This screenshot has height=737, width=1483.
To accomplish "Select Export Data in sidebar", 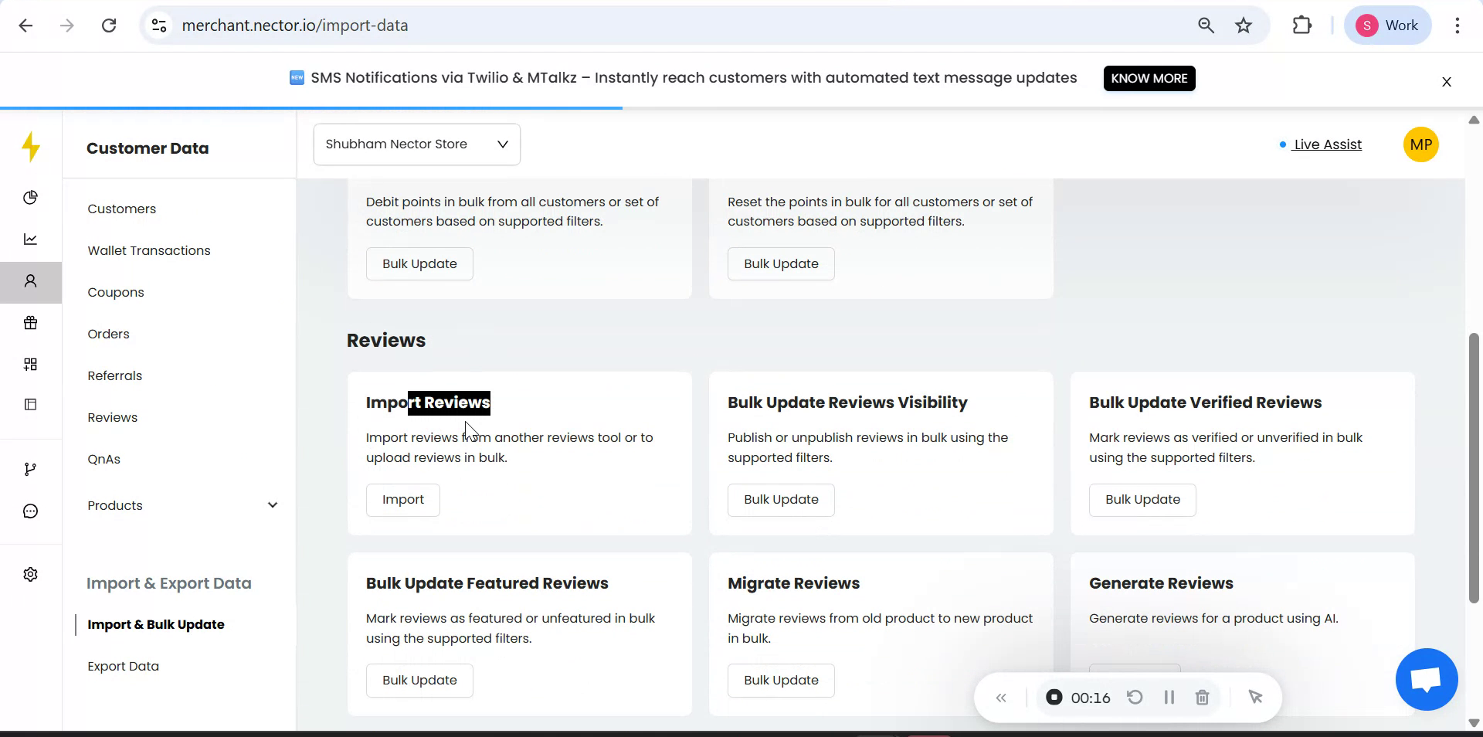I will 124,666.
